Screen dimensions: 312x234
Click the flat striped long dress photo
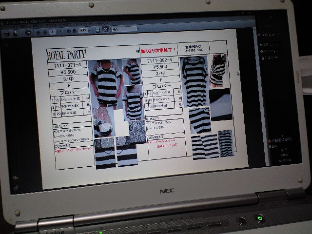195,81
